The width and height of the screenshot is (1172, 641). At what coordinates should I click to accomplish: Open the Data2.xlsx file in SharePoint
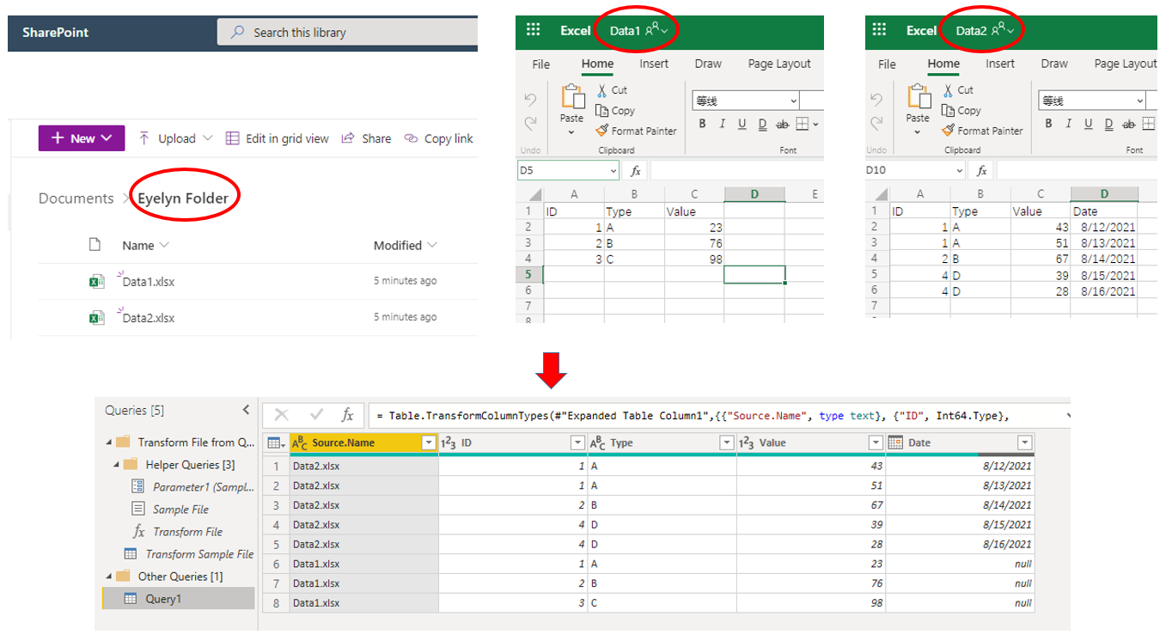click(149, 318)
